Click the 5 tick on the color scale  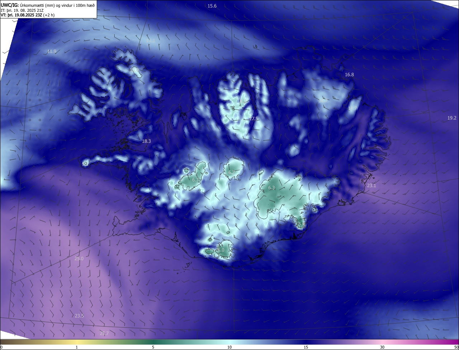click(x=153, y=347)
